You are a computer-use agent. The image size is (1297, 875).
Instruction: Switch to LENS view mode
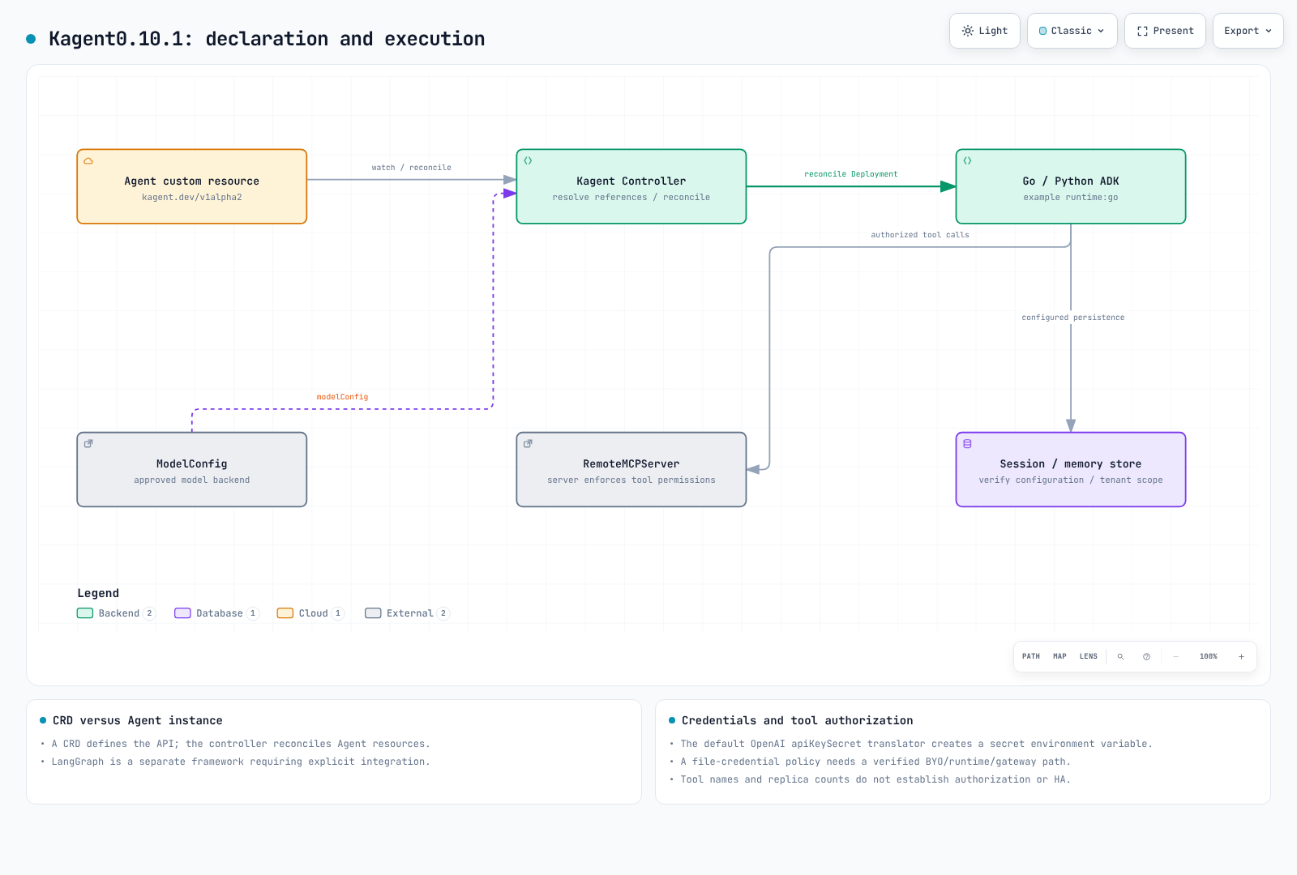(1089, 656)
